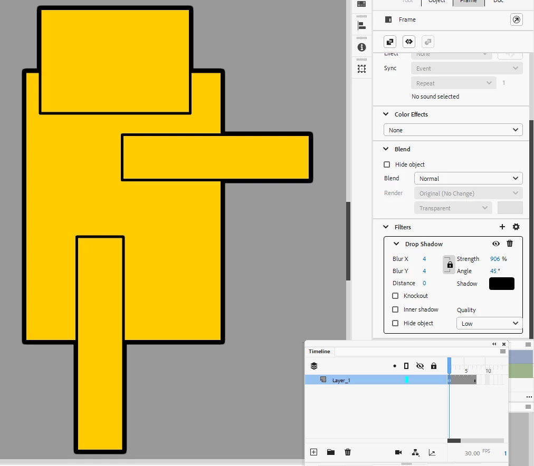534x466 pixels.
Task: Enable the Knockout checkbox
Action: pyautogui.click(x=395, y=296)
